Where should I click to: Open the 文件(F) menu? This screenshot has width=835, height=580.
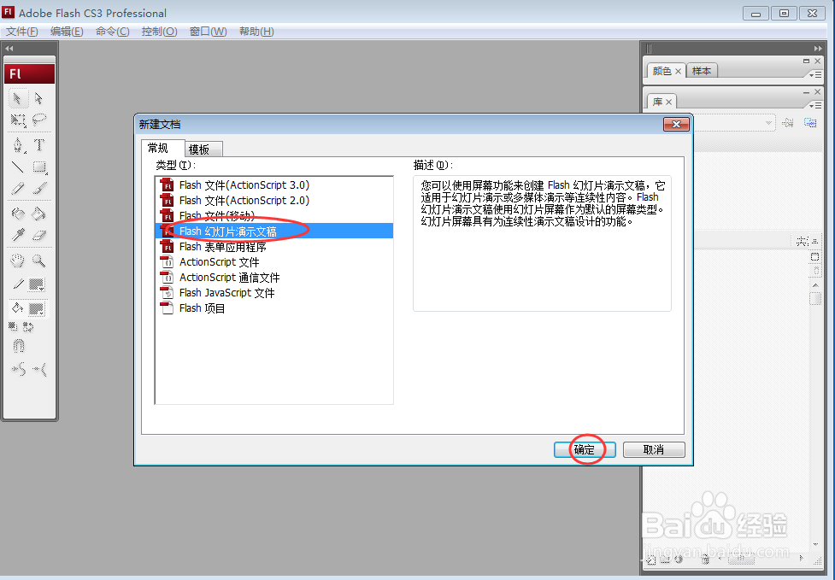point(22,32)
